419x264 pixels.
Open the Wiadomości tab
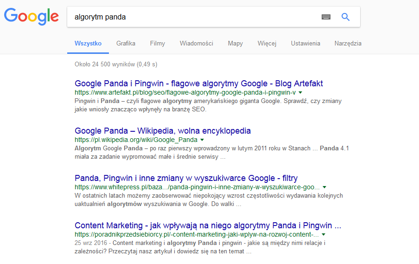[x=197, y=43]
